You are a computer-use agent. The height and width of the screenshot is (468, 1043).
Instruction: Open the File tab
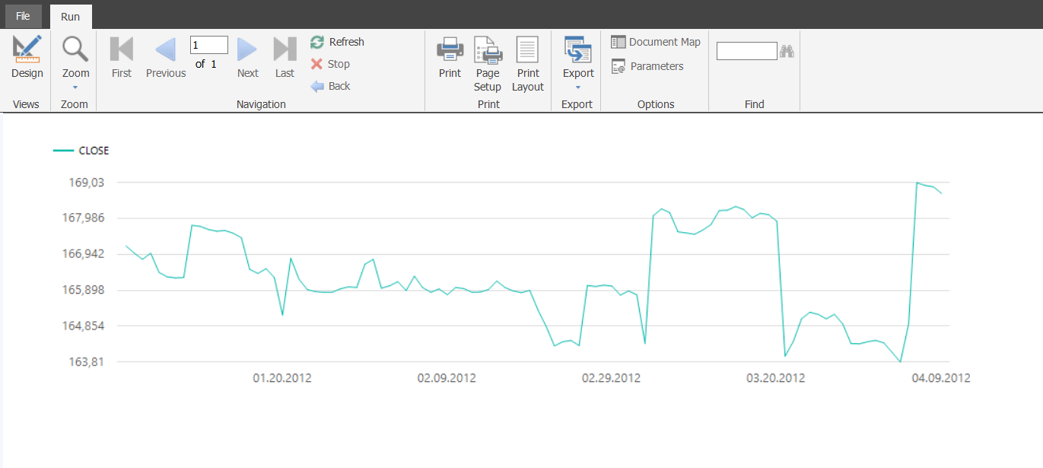tap(23, 16)
